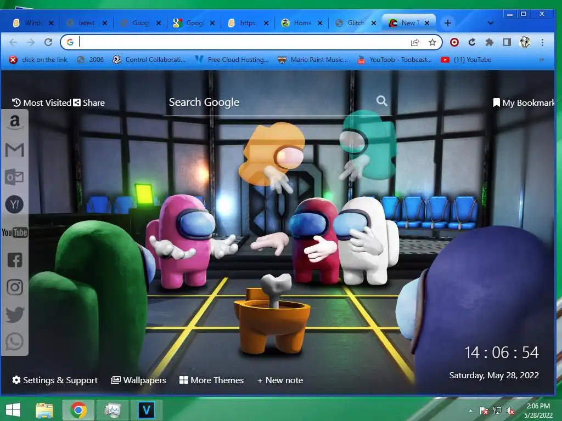Open the YouTube shortcut in sidebar

[x=15, y=232]
